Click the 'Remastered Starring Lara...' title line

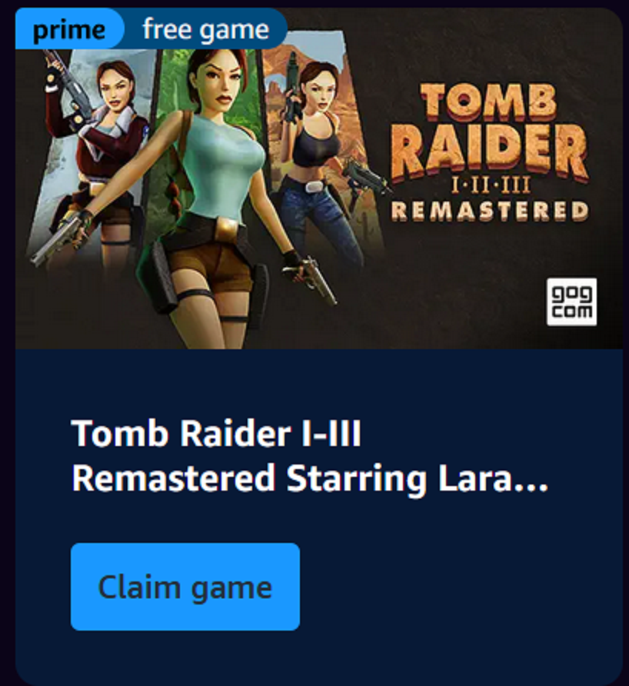310,478
